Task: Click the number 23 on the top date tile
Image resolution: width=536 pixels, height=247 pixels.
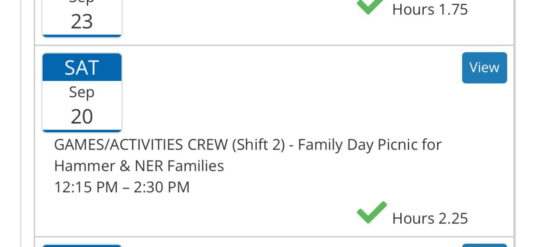Action: (82, 21)
